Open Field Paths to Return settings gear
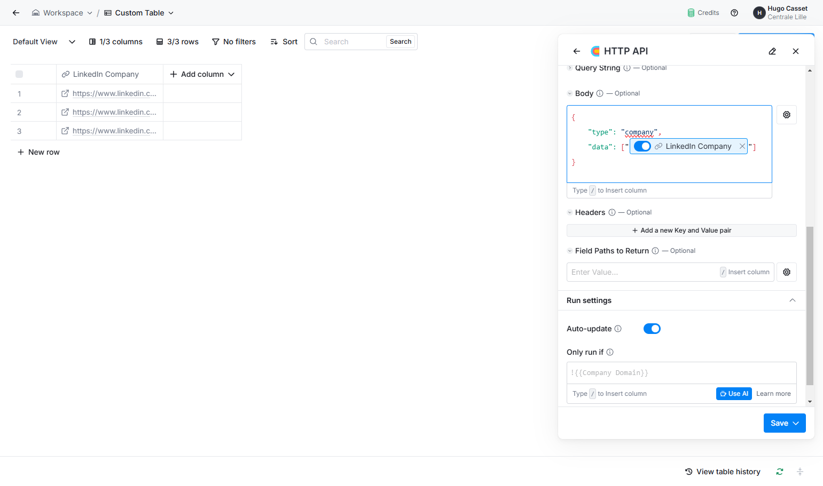The width and height of the screenshot is (823, 486). point(787,272)
